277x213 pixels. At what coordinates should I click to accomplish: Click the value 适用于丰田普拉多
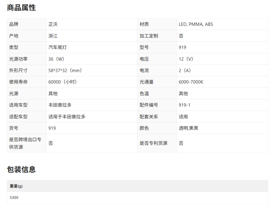67,117
